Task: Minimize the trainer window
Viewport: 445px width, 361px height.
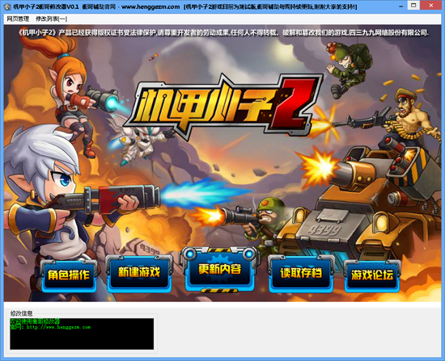Action: [x=400, y=6]
